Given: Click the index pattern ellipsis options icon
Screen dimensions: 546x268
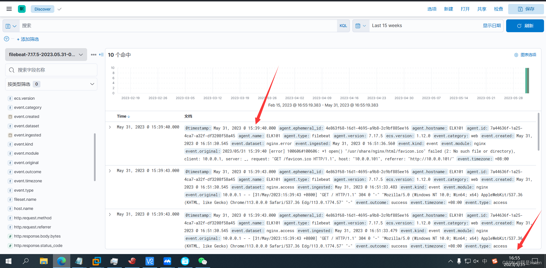Looking at the screenshot, I should pos(94,54).
